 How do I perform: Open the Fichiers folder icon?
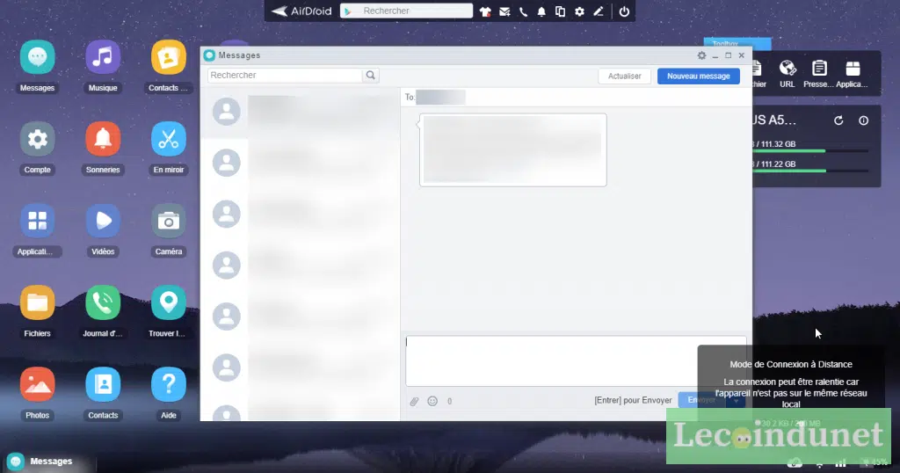point(37,302)
